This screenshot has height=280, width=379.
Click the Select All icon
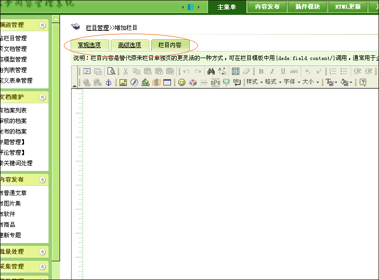(235, 71)
